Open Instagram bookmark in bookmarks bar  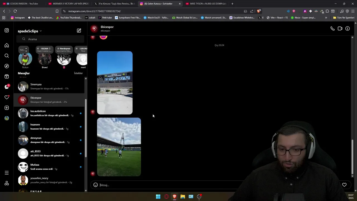click(x=18, y=18)
